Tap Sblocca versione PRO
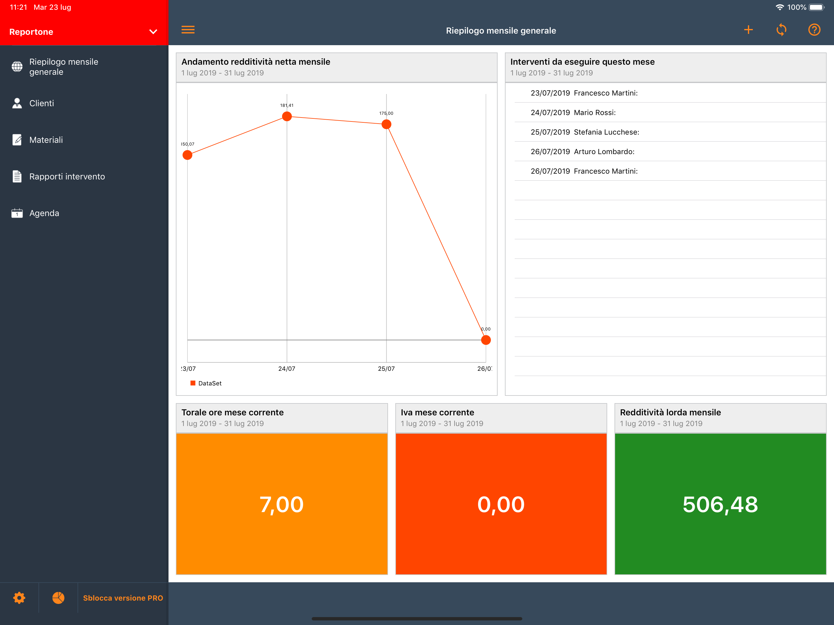The width and height of the screenshot is (834, 625). pyautogui.click(x=123, y=598)
